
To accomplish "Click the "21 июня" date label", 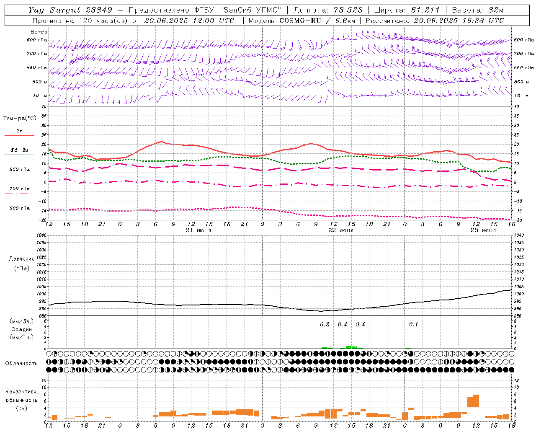I will coord(198,230).
